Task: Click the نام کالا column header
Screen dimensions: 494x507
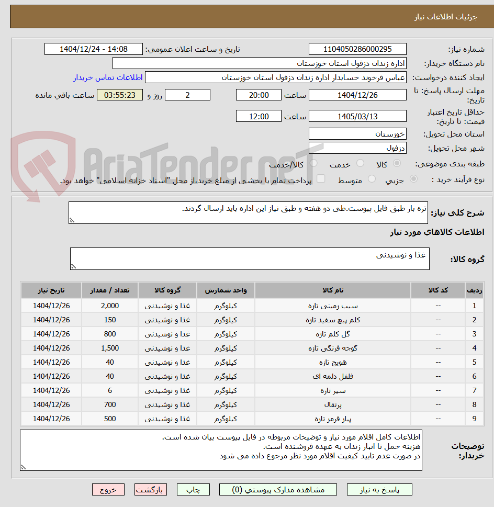Action: click(333, 290)
